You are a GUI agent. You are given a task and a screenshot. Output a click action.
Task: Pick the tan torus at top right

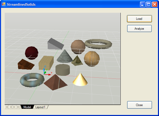(x=98, y=44)
